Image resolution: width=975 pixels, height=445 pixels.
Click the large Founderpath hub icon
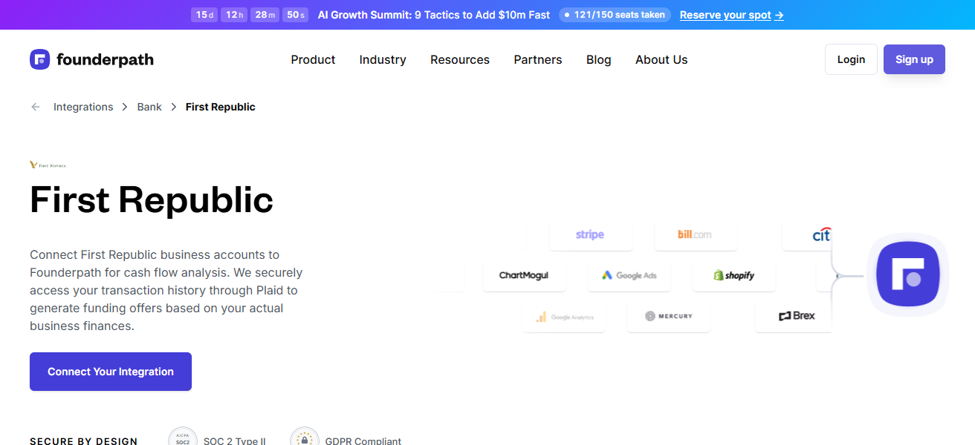(908, 274)
